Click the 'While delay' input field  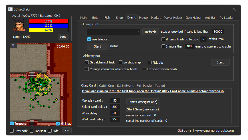115,113
